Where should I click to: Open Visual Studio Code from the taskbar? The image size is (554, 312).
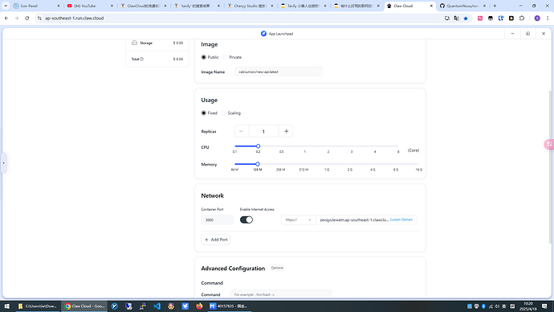click(x=157, y=306)
